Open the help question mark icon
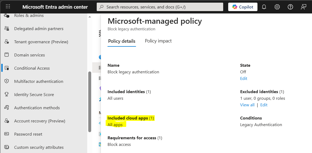Viewport: 312px width, 153px height. (x=290, y=7)
